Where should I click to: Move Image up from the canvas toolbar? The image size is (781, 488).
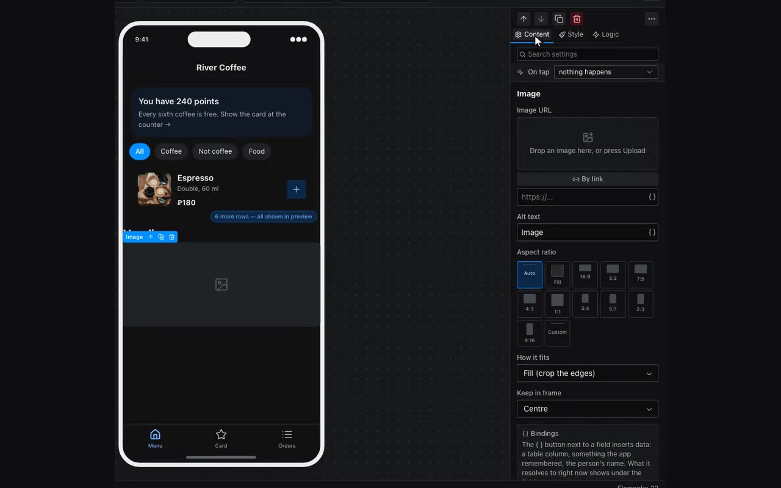(x=151, y=237)
